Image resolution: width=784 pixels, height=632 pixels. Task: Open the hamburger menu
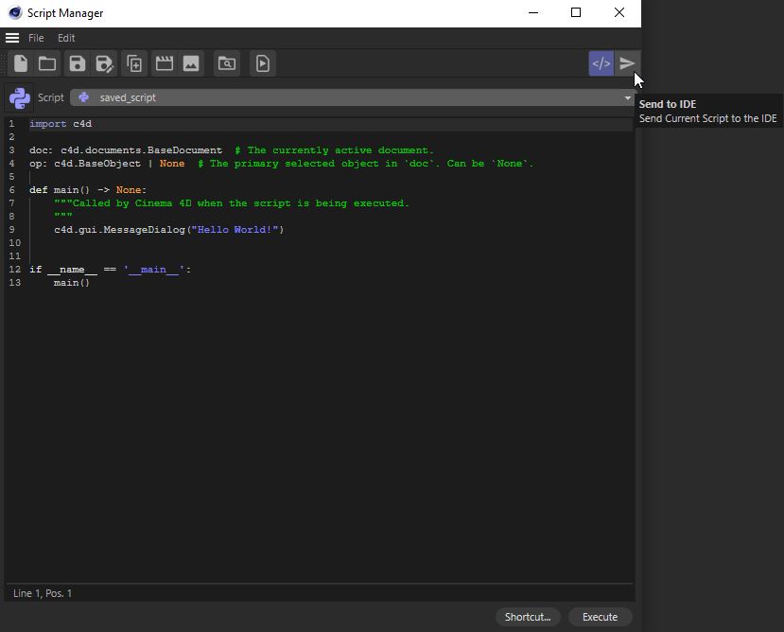[x=12, y=38]
